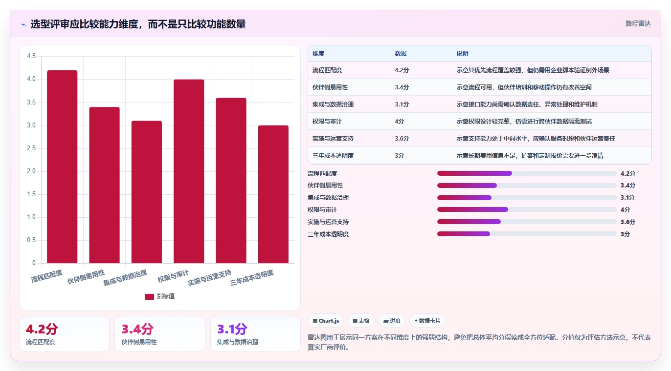
Task: Click the 维度 column header
Action: [318, 53]
